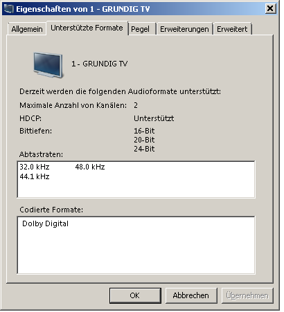Click the Abbrechen button
Screen dimensions: 284x312
tap(191, 295)
